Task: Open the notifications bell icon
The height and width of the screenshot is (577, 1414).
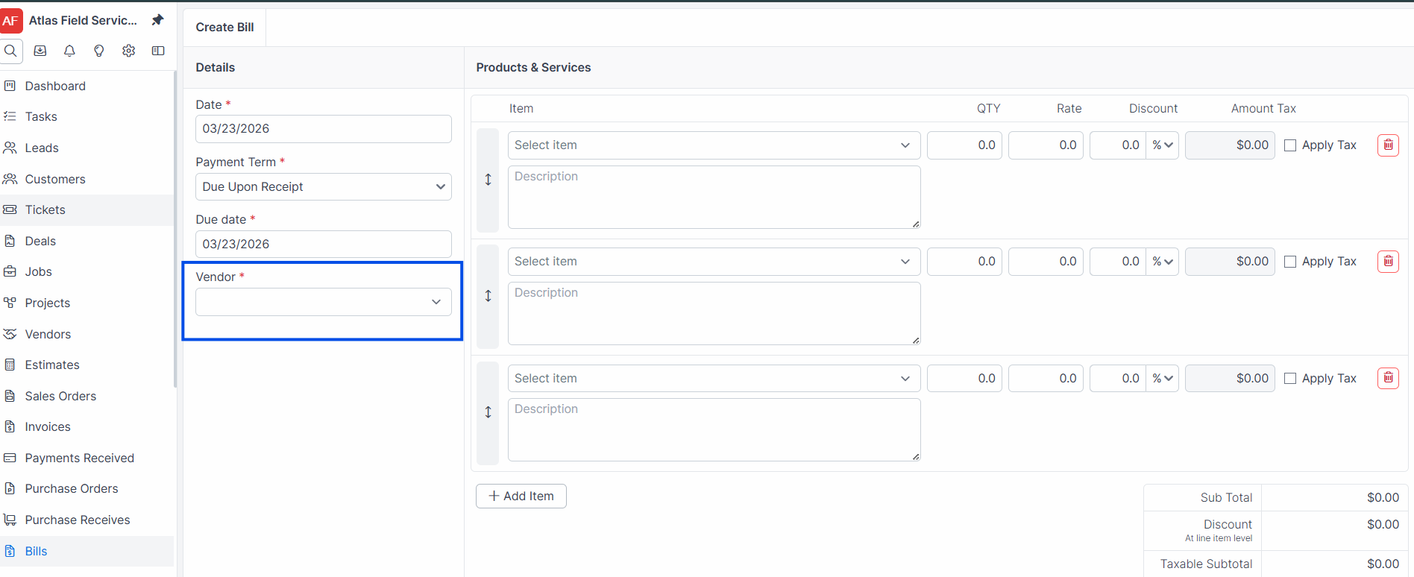Action: 69,51
